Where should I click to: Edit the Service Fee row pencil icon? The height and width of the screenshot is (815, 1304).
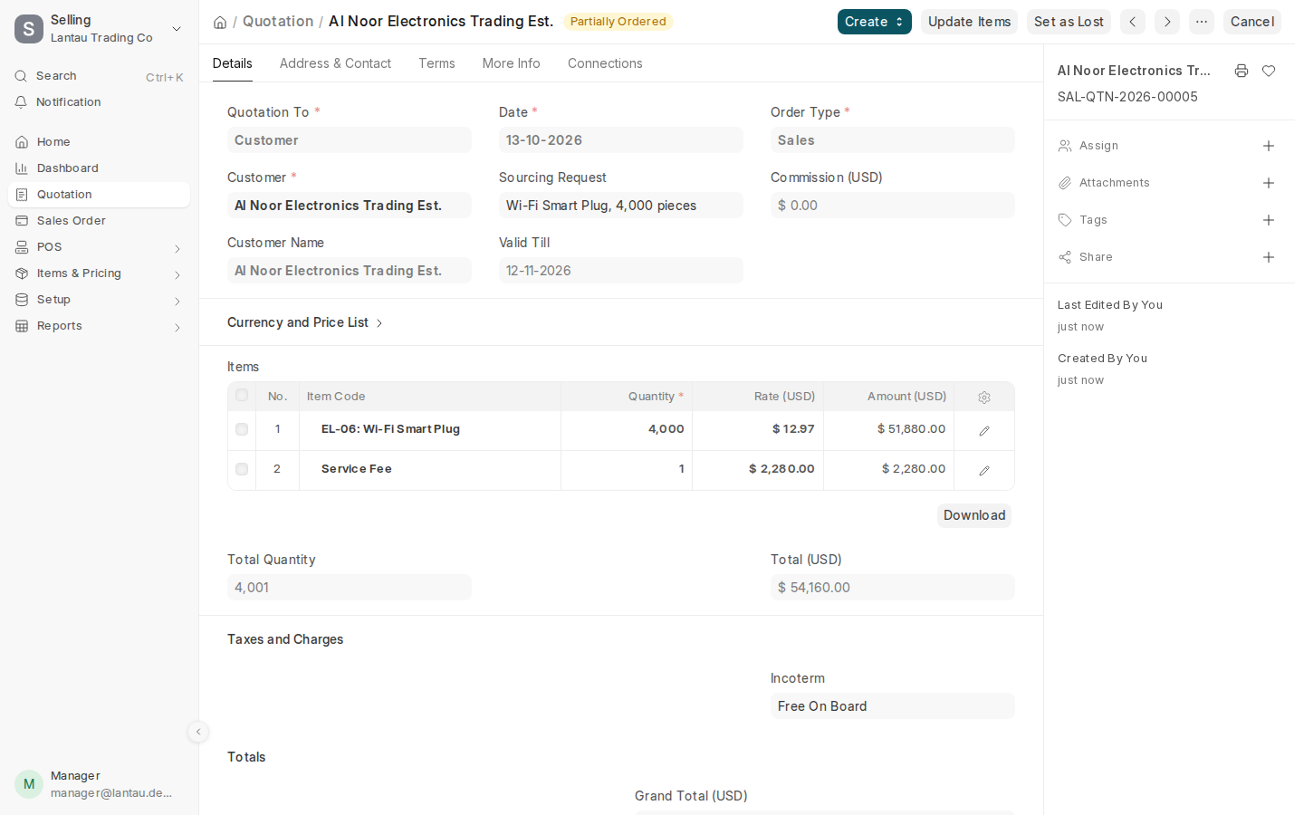(x=984, y=471)
